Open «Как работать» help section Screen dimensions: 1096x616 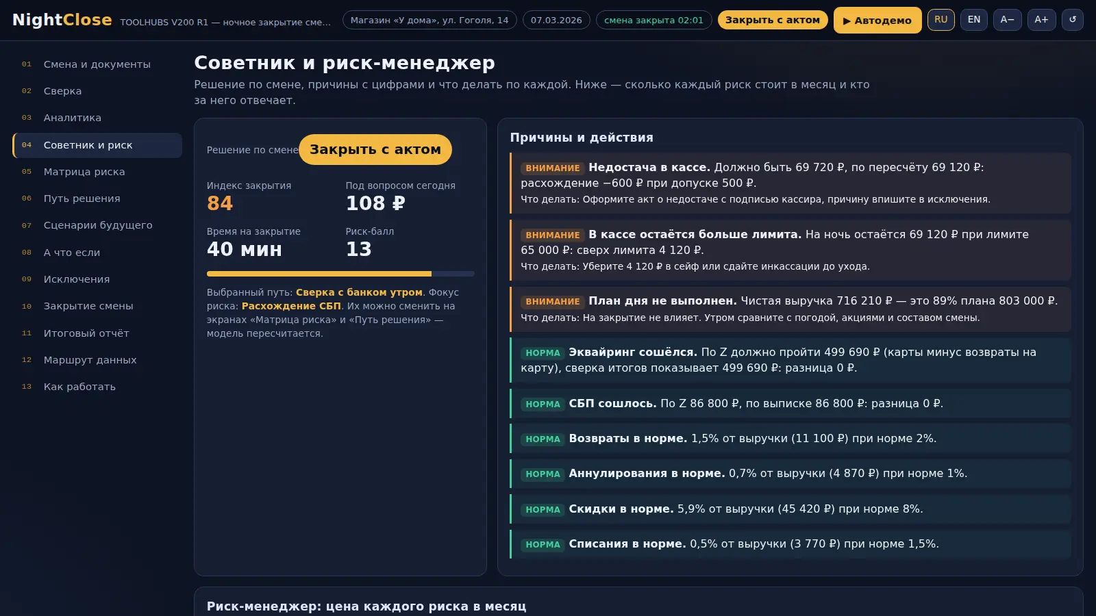click(x=97, y=387)
